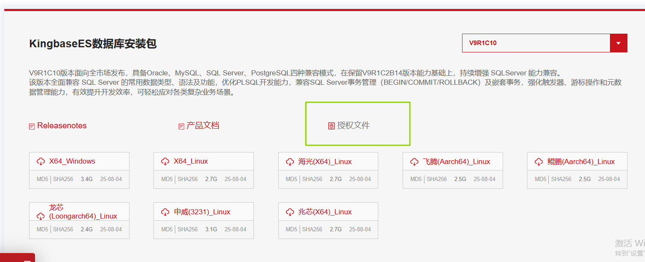Click the KingbaseES数据库安装包 heading
The height and width of the screenshot is (262, 645).
point(93,43)
